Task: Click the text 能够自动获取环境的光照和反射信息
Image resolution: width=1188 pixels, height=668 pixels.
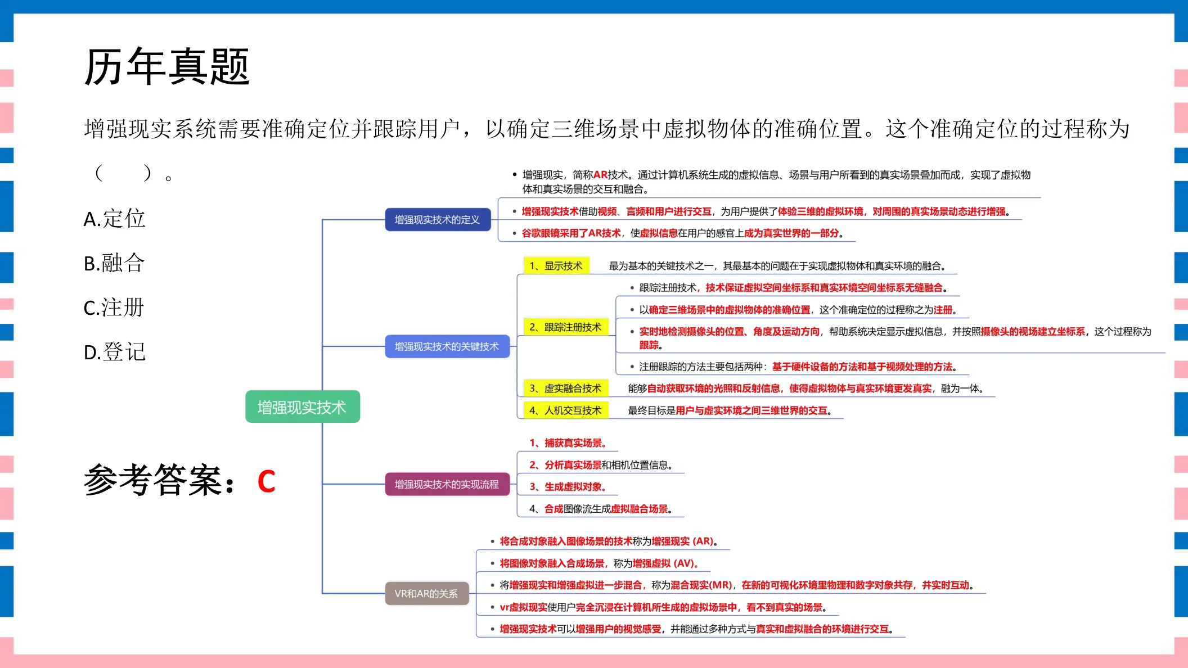Action: (806, 389)
